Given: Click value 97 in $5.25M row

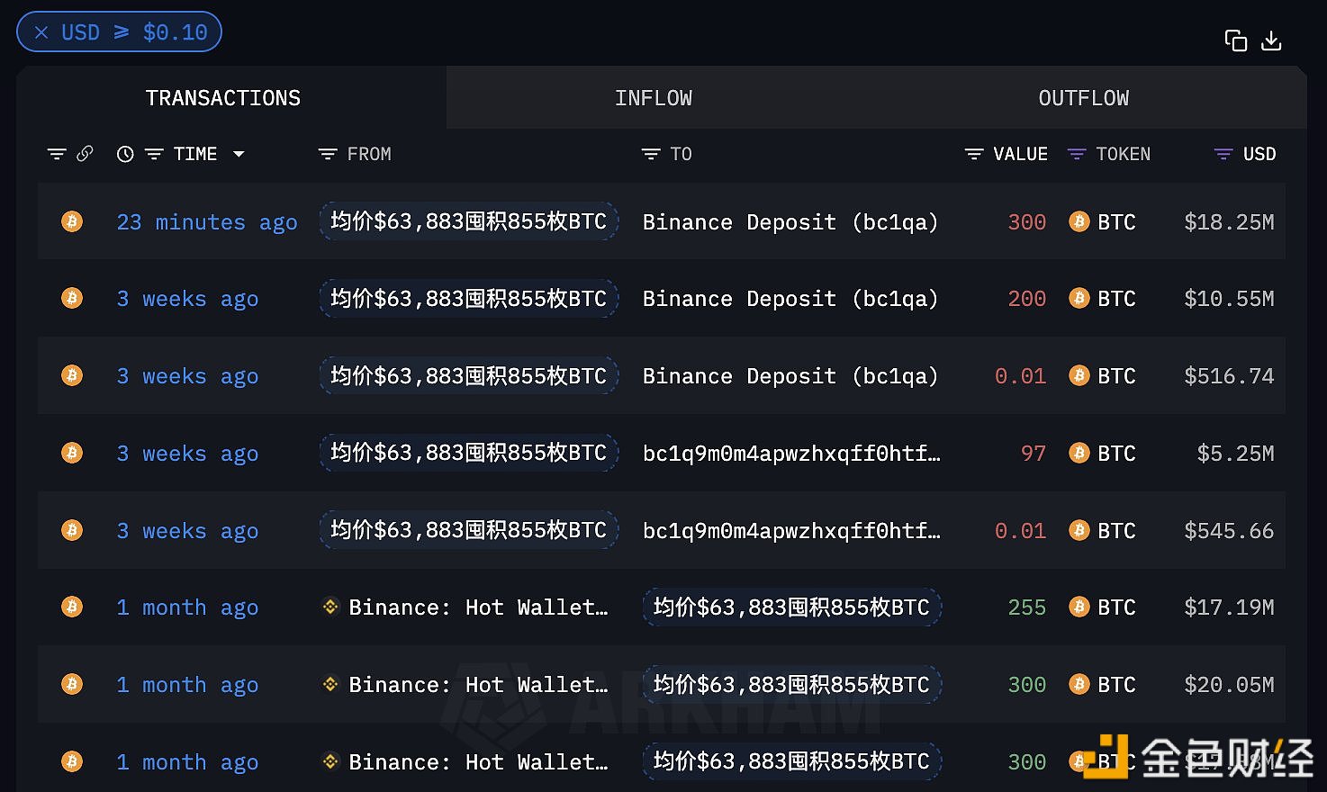Looking at the screenshot, I should 1034,454.
